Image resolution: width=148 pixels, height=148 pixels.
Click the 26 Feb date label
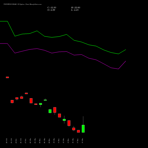coord(21,141)
